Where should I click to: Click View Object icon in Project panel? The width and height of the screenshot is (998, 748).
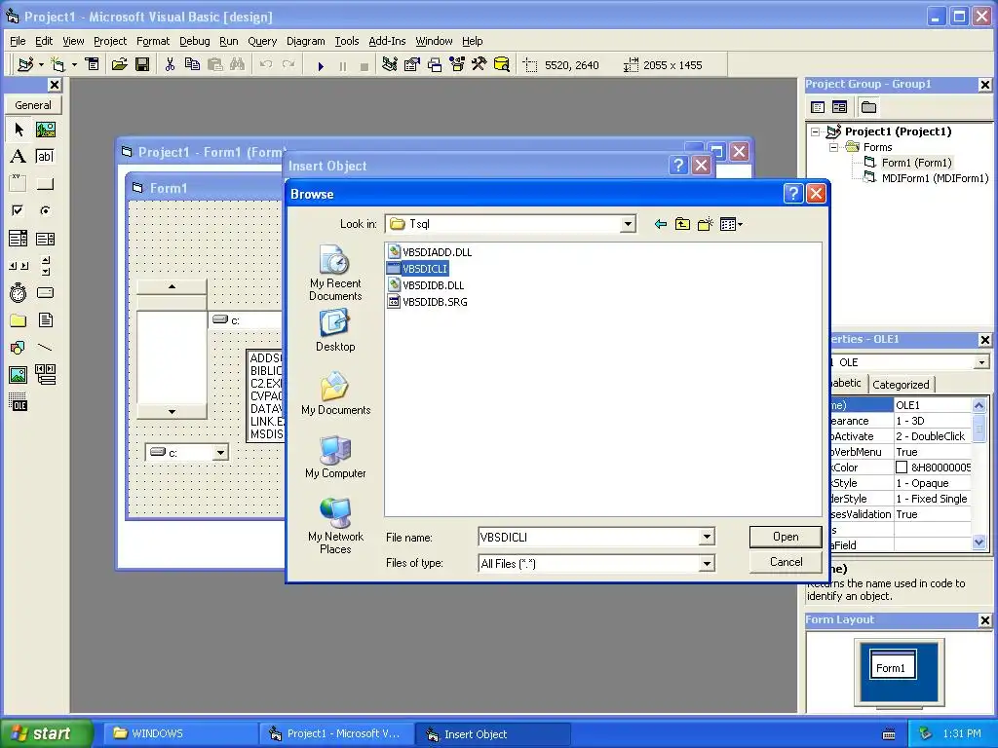[839, 107]
